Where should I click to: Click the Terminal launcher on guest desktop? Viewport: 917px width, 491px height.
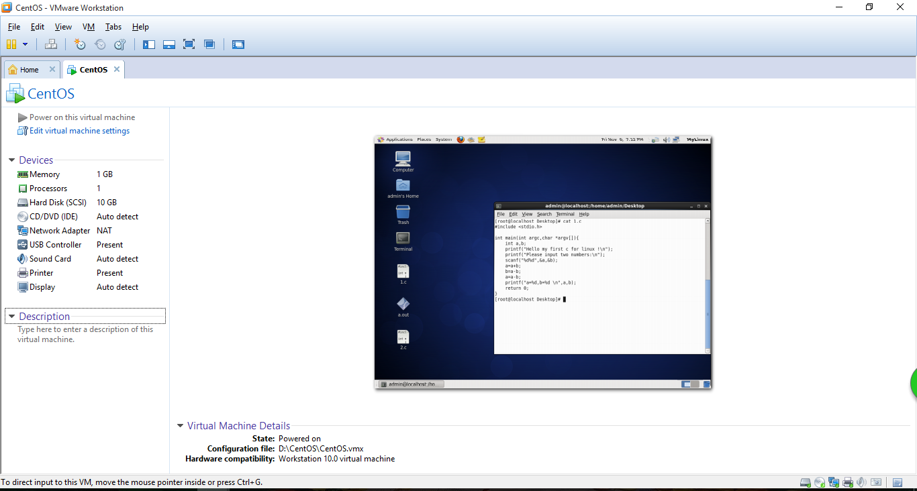(403, 241)
